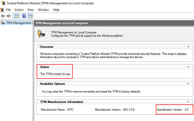Click the Back arrow toolbar icon
This screenshot has width=194, height=121.
tap(3, 16)
